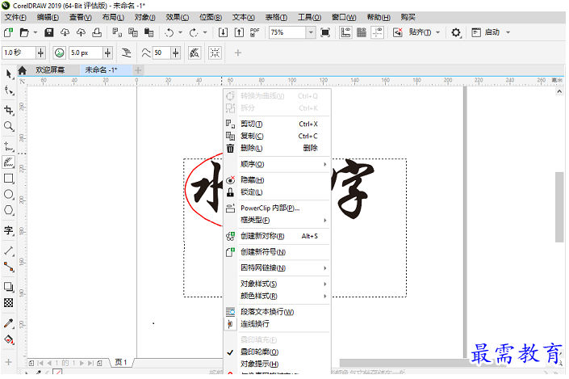This screenshot has width=569, height=379.
Task: Open the 效果(C) menu
Action: tap(177, 17)
